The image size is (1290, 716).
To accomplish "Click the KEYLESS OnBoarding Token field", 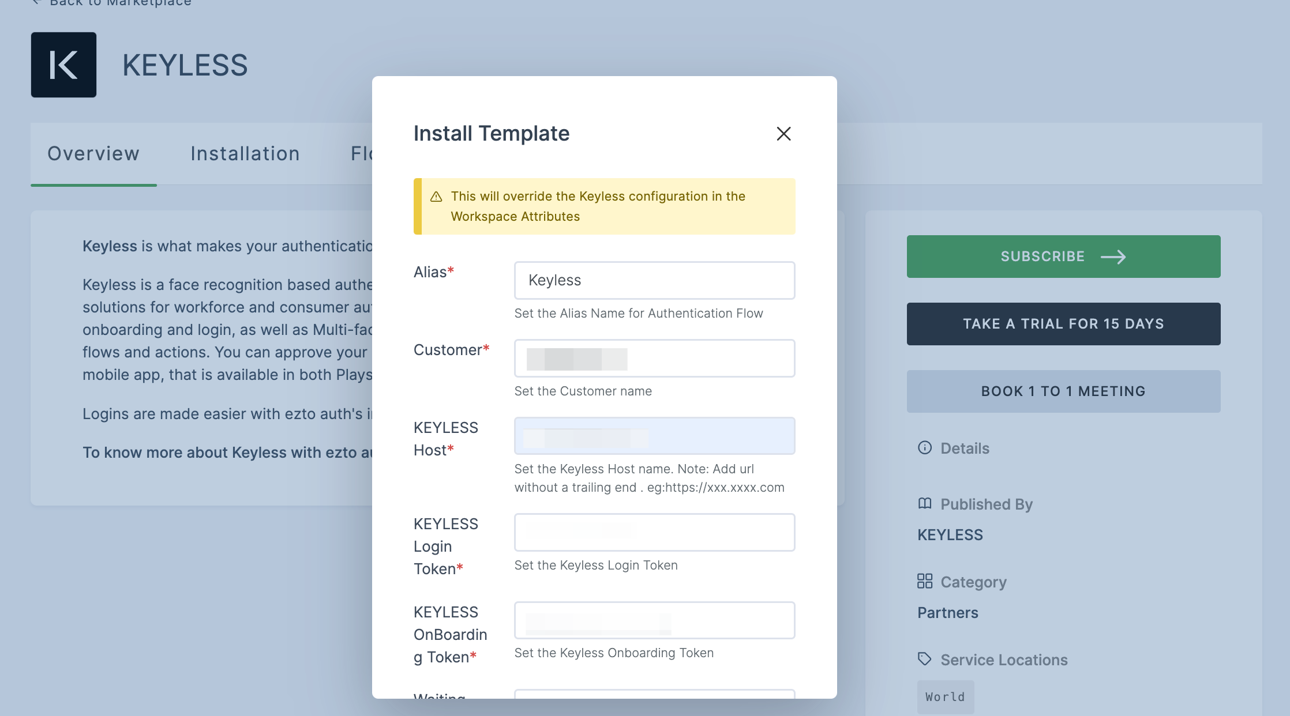I will [x=654, y=620].
